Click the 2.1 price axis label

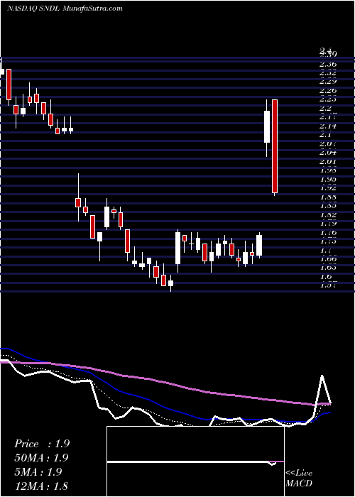325,135
